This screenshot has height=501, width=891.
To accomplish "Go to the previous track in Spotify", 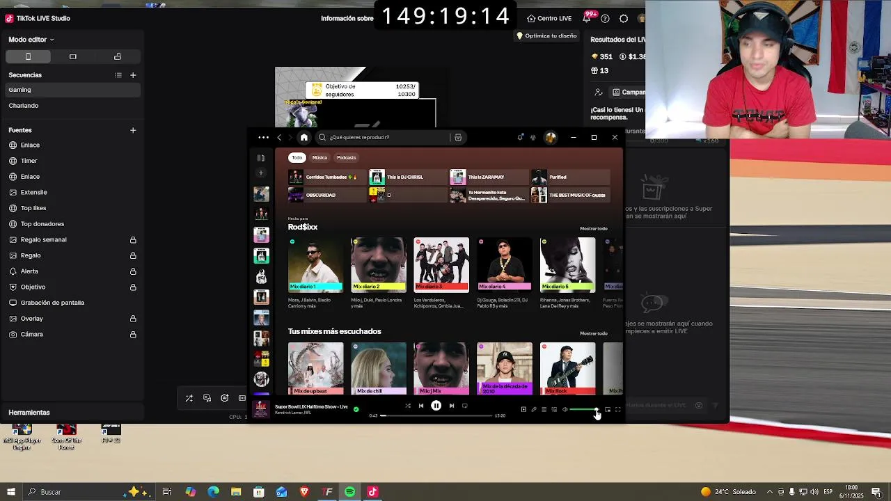I will (420, 406).
